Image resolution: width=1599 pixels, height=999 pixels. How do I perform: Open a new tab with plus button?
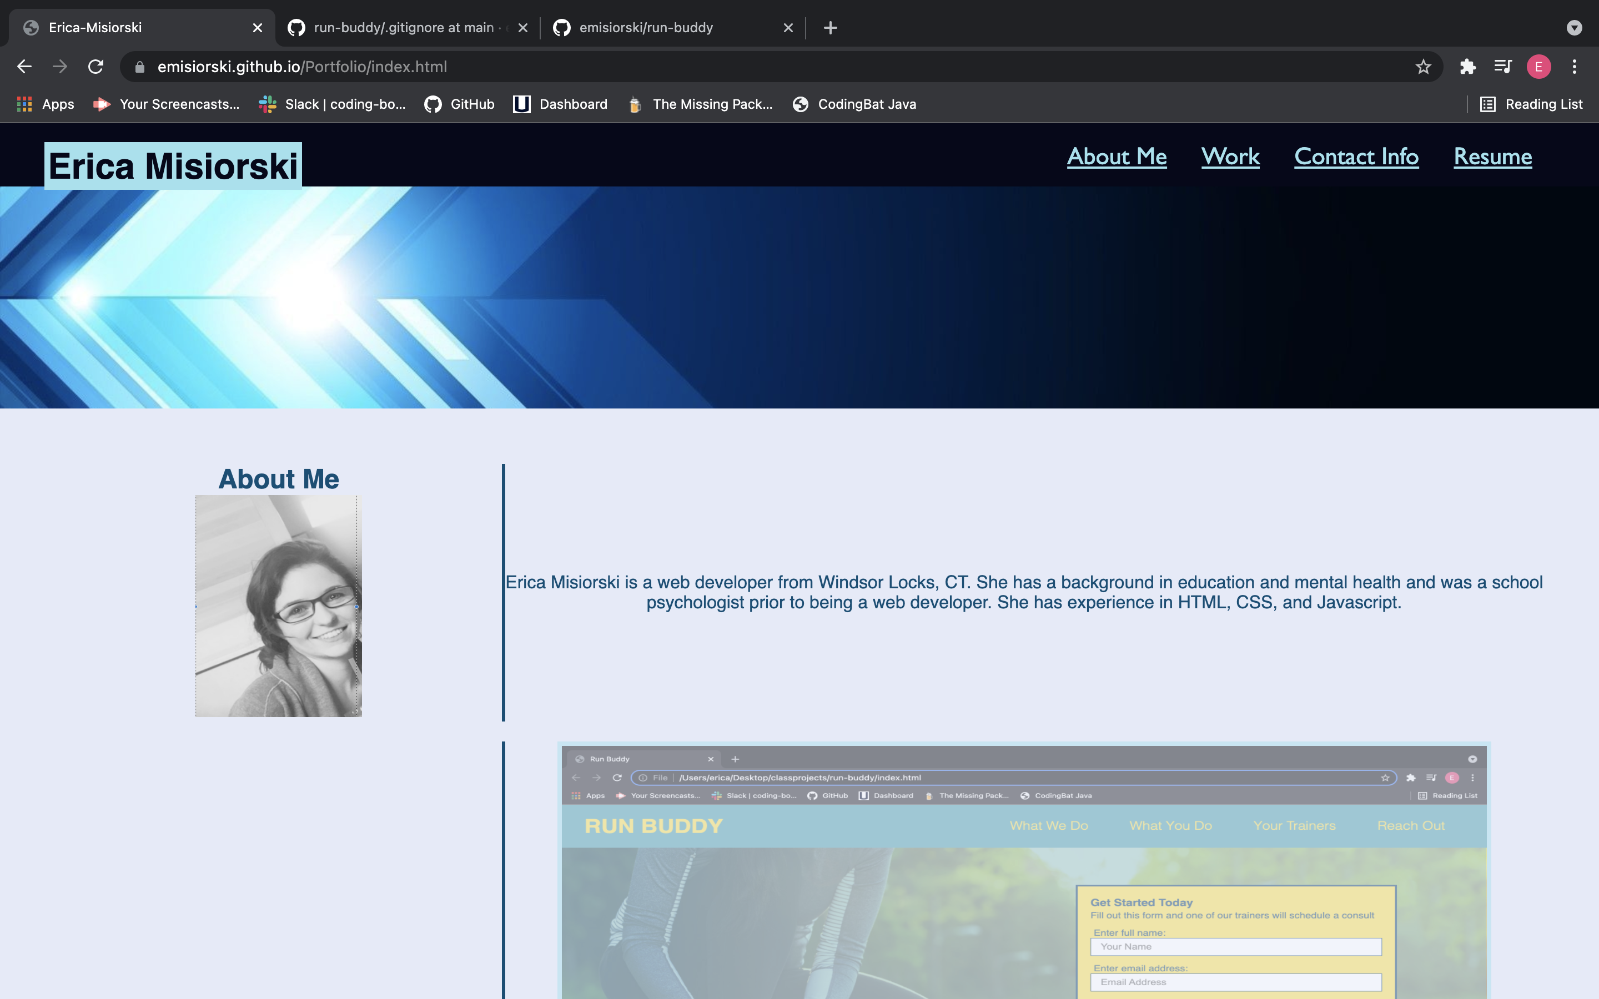pyautogui.click(x=831, y=28)
